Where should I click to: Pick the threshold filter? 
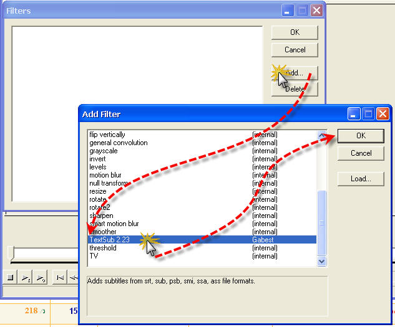pos(102,248)
